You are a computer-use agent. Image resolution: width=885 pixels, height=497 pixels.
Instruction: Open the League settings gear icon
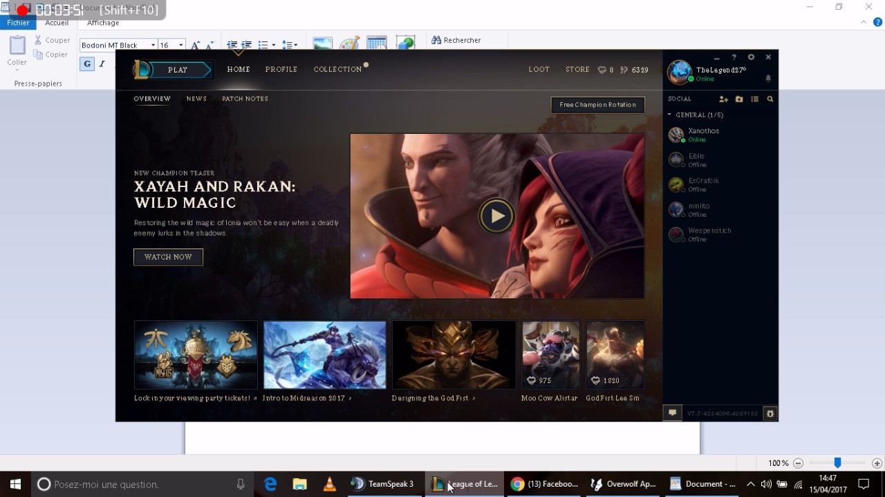pos(751,57)
